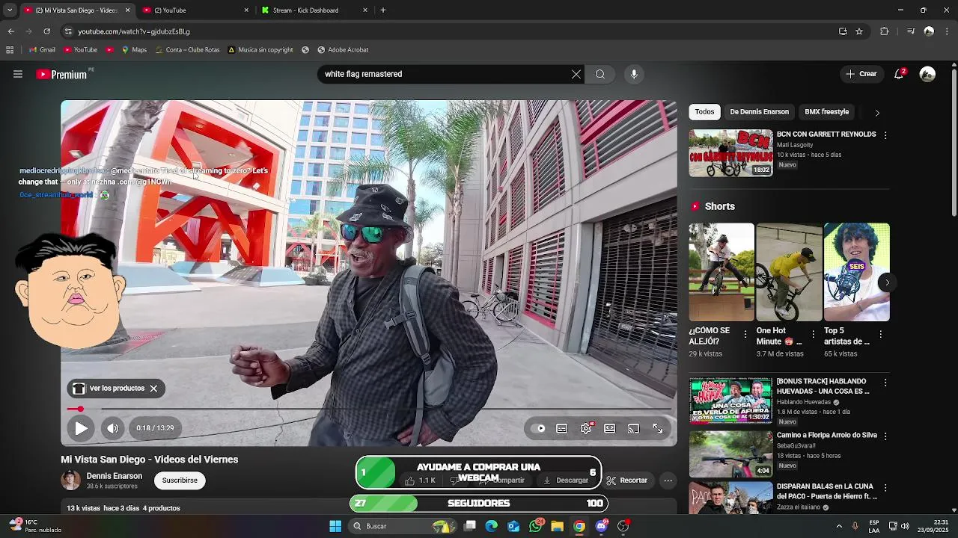Open 'BCN CON GARRETT REYNOLDS' video thumbnail
Image resolution: width=958 pixels, height=538 pixels.
click(x=730, y=153)
